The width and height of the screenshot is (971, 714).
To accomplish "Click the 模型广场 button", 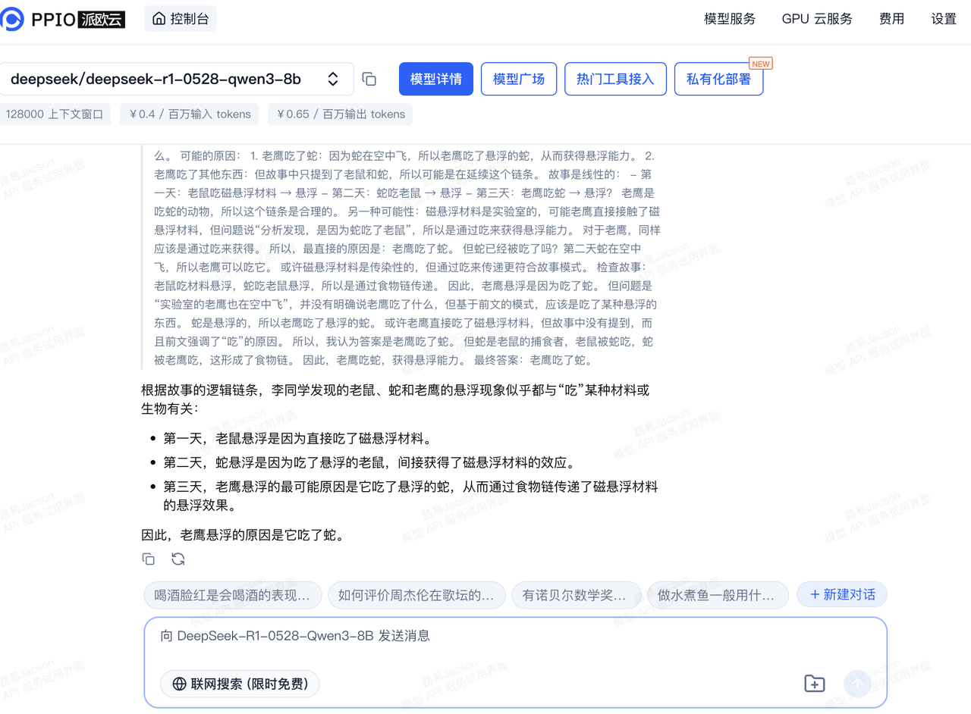I will tap(519, 79).
